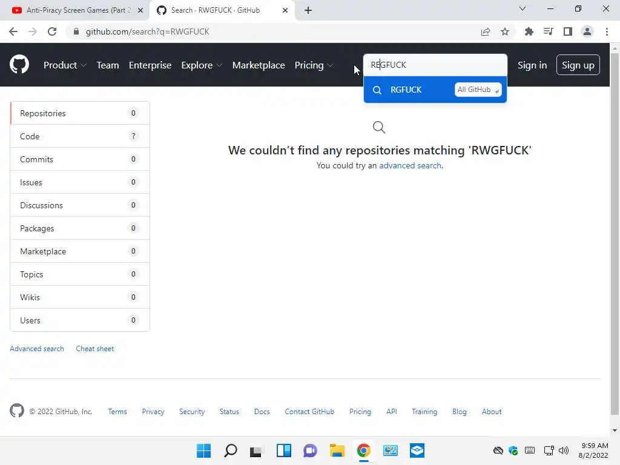Screen dimensions: 620x465
Task: Click the GitHub logo in the footer
Action: point(16,411)
